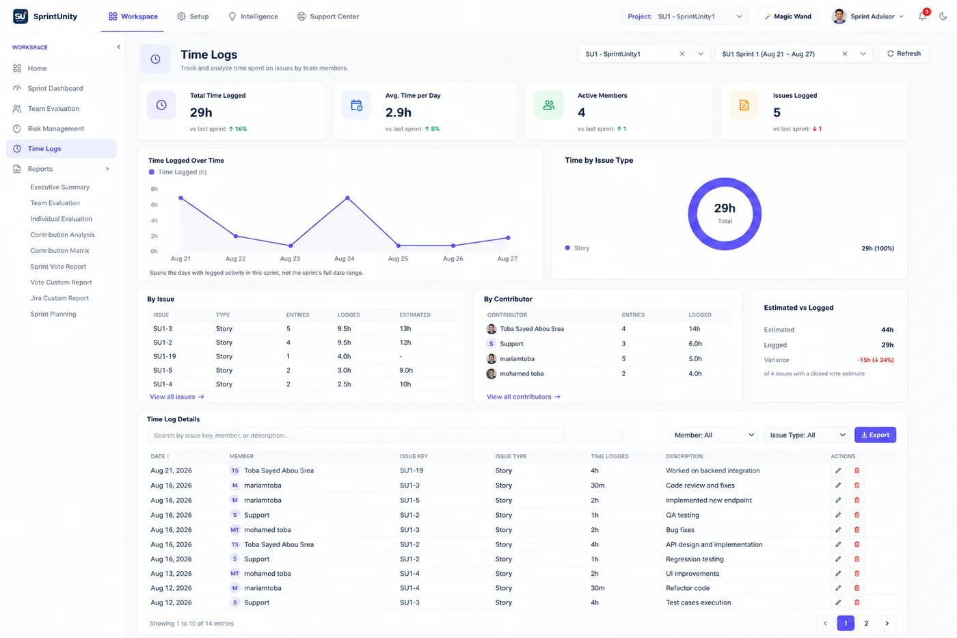Image resolution: width=957 pixels, height=638 pixels.
Task: Open the Member: All dropdown
Action: (713, 435)
